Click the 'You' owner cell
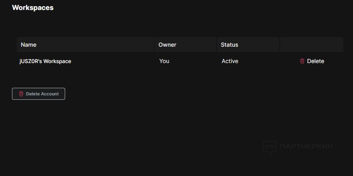Viewport: 353px width, 176px height. tap(164, 61)
